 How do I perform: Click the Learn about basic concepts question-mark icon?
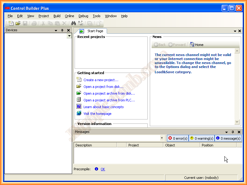[x=79, y=107]
